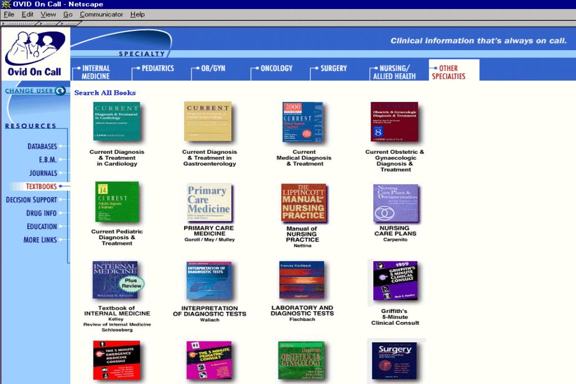Open Current Diagnosis & Treatment in Cardiology cover
576x384 pixels.
(117, 122)
